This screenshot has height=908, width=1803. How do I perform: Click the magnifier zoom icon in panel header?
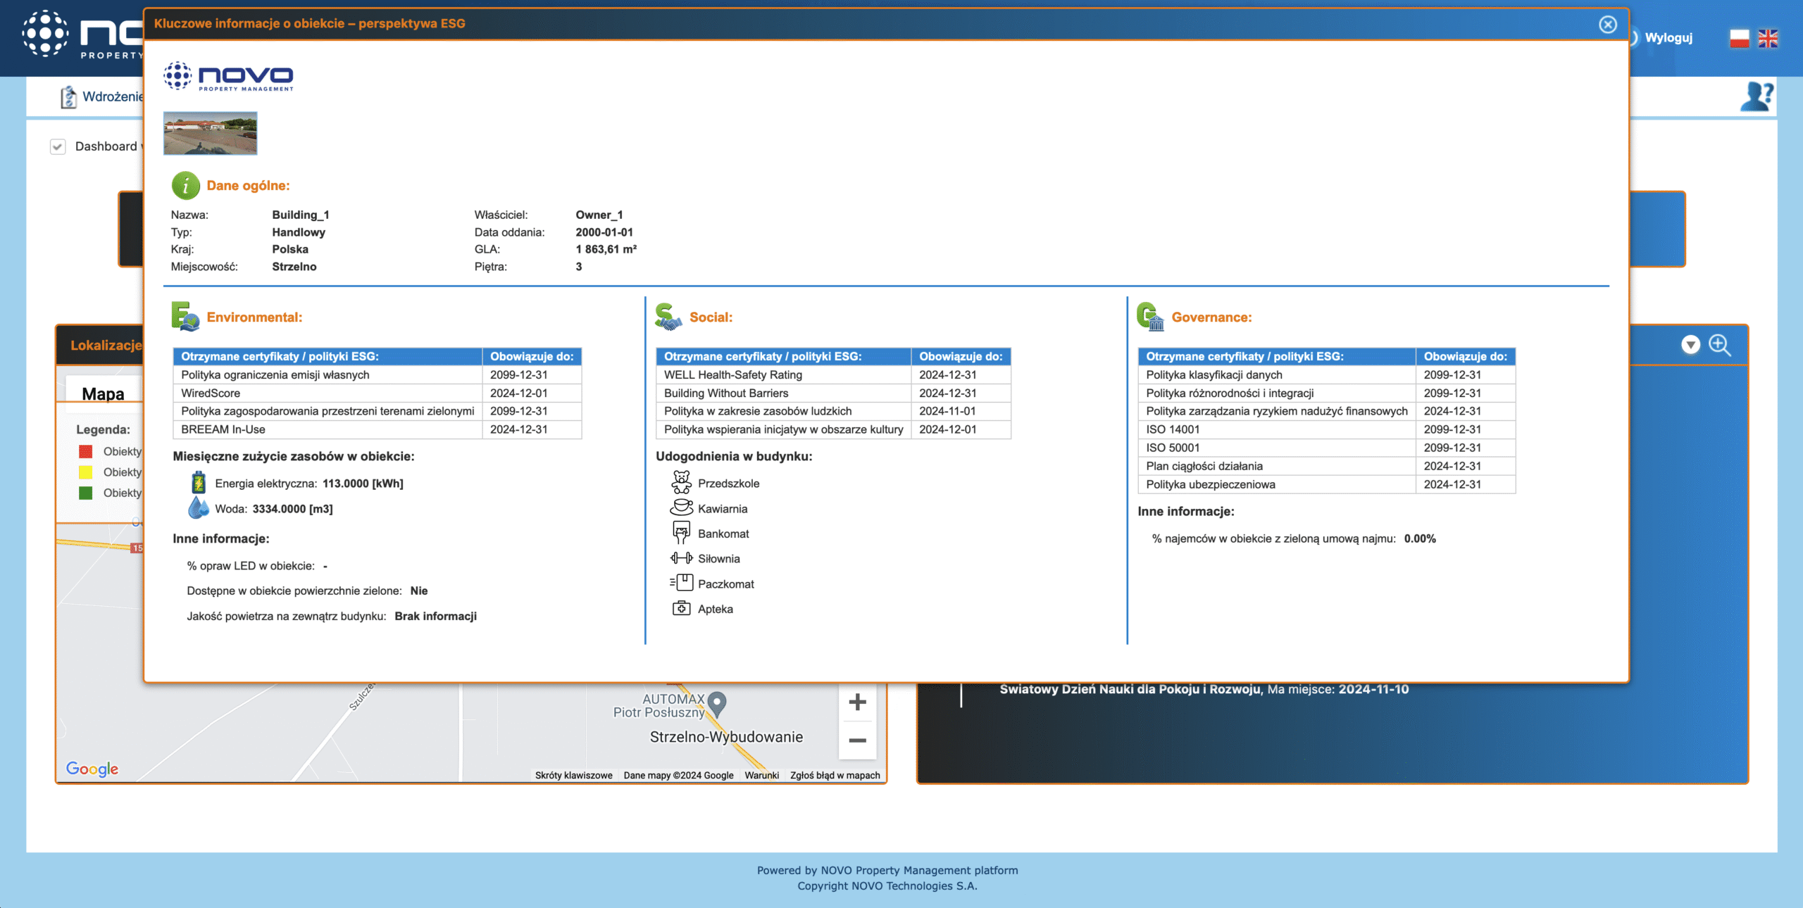[1719, 345]
